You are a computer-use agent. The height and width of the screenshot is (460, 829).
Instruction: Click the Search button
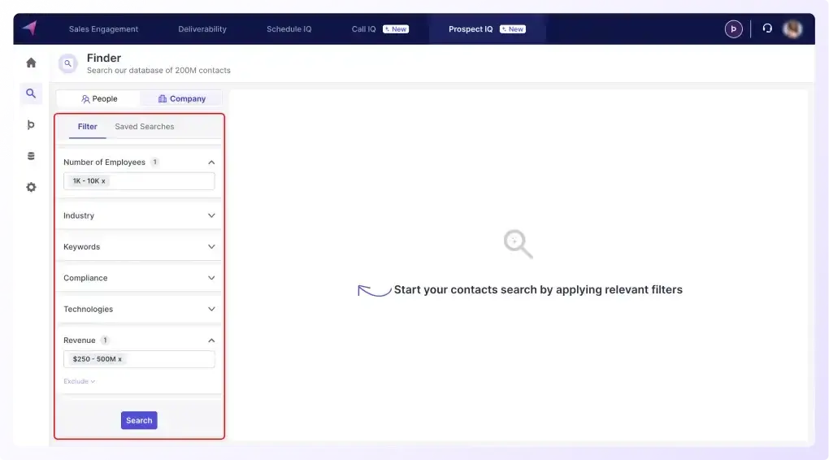pos(139,420)
